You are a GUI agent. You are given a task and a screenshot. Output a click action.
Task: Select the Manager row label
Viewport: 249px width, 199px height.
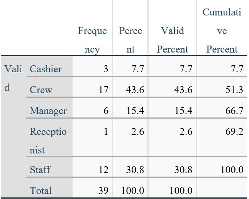click(48, 111)
